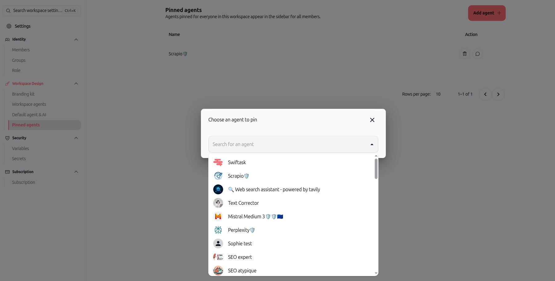Pick the SEO expert agent

293,257
